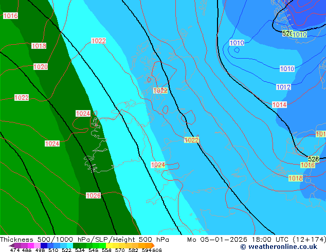This screenshot has height=252, width=326.
Task: Click the 1026 isobar label
Action: [94, 195]
